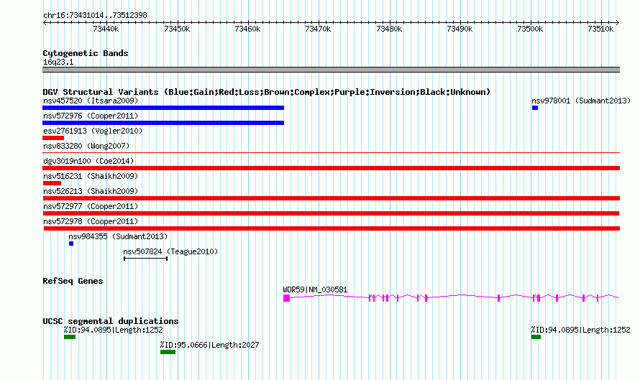Image resolution: width=640 pixels, height=380 pixels.
Task: Click the 73470k ruler position
Action: tap(319, 29)
